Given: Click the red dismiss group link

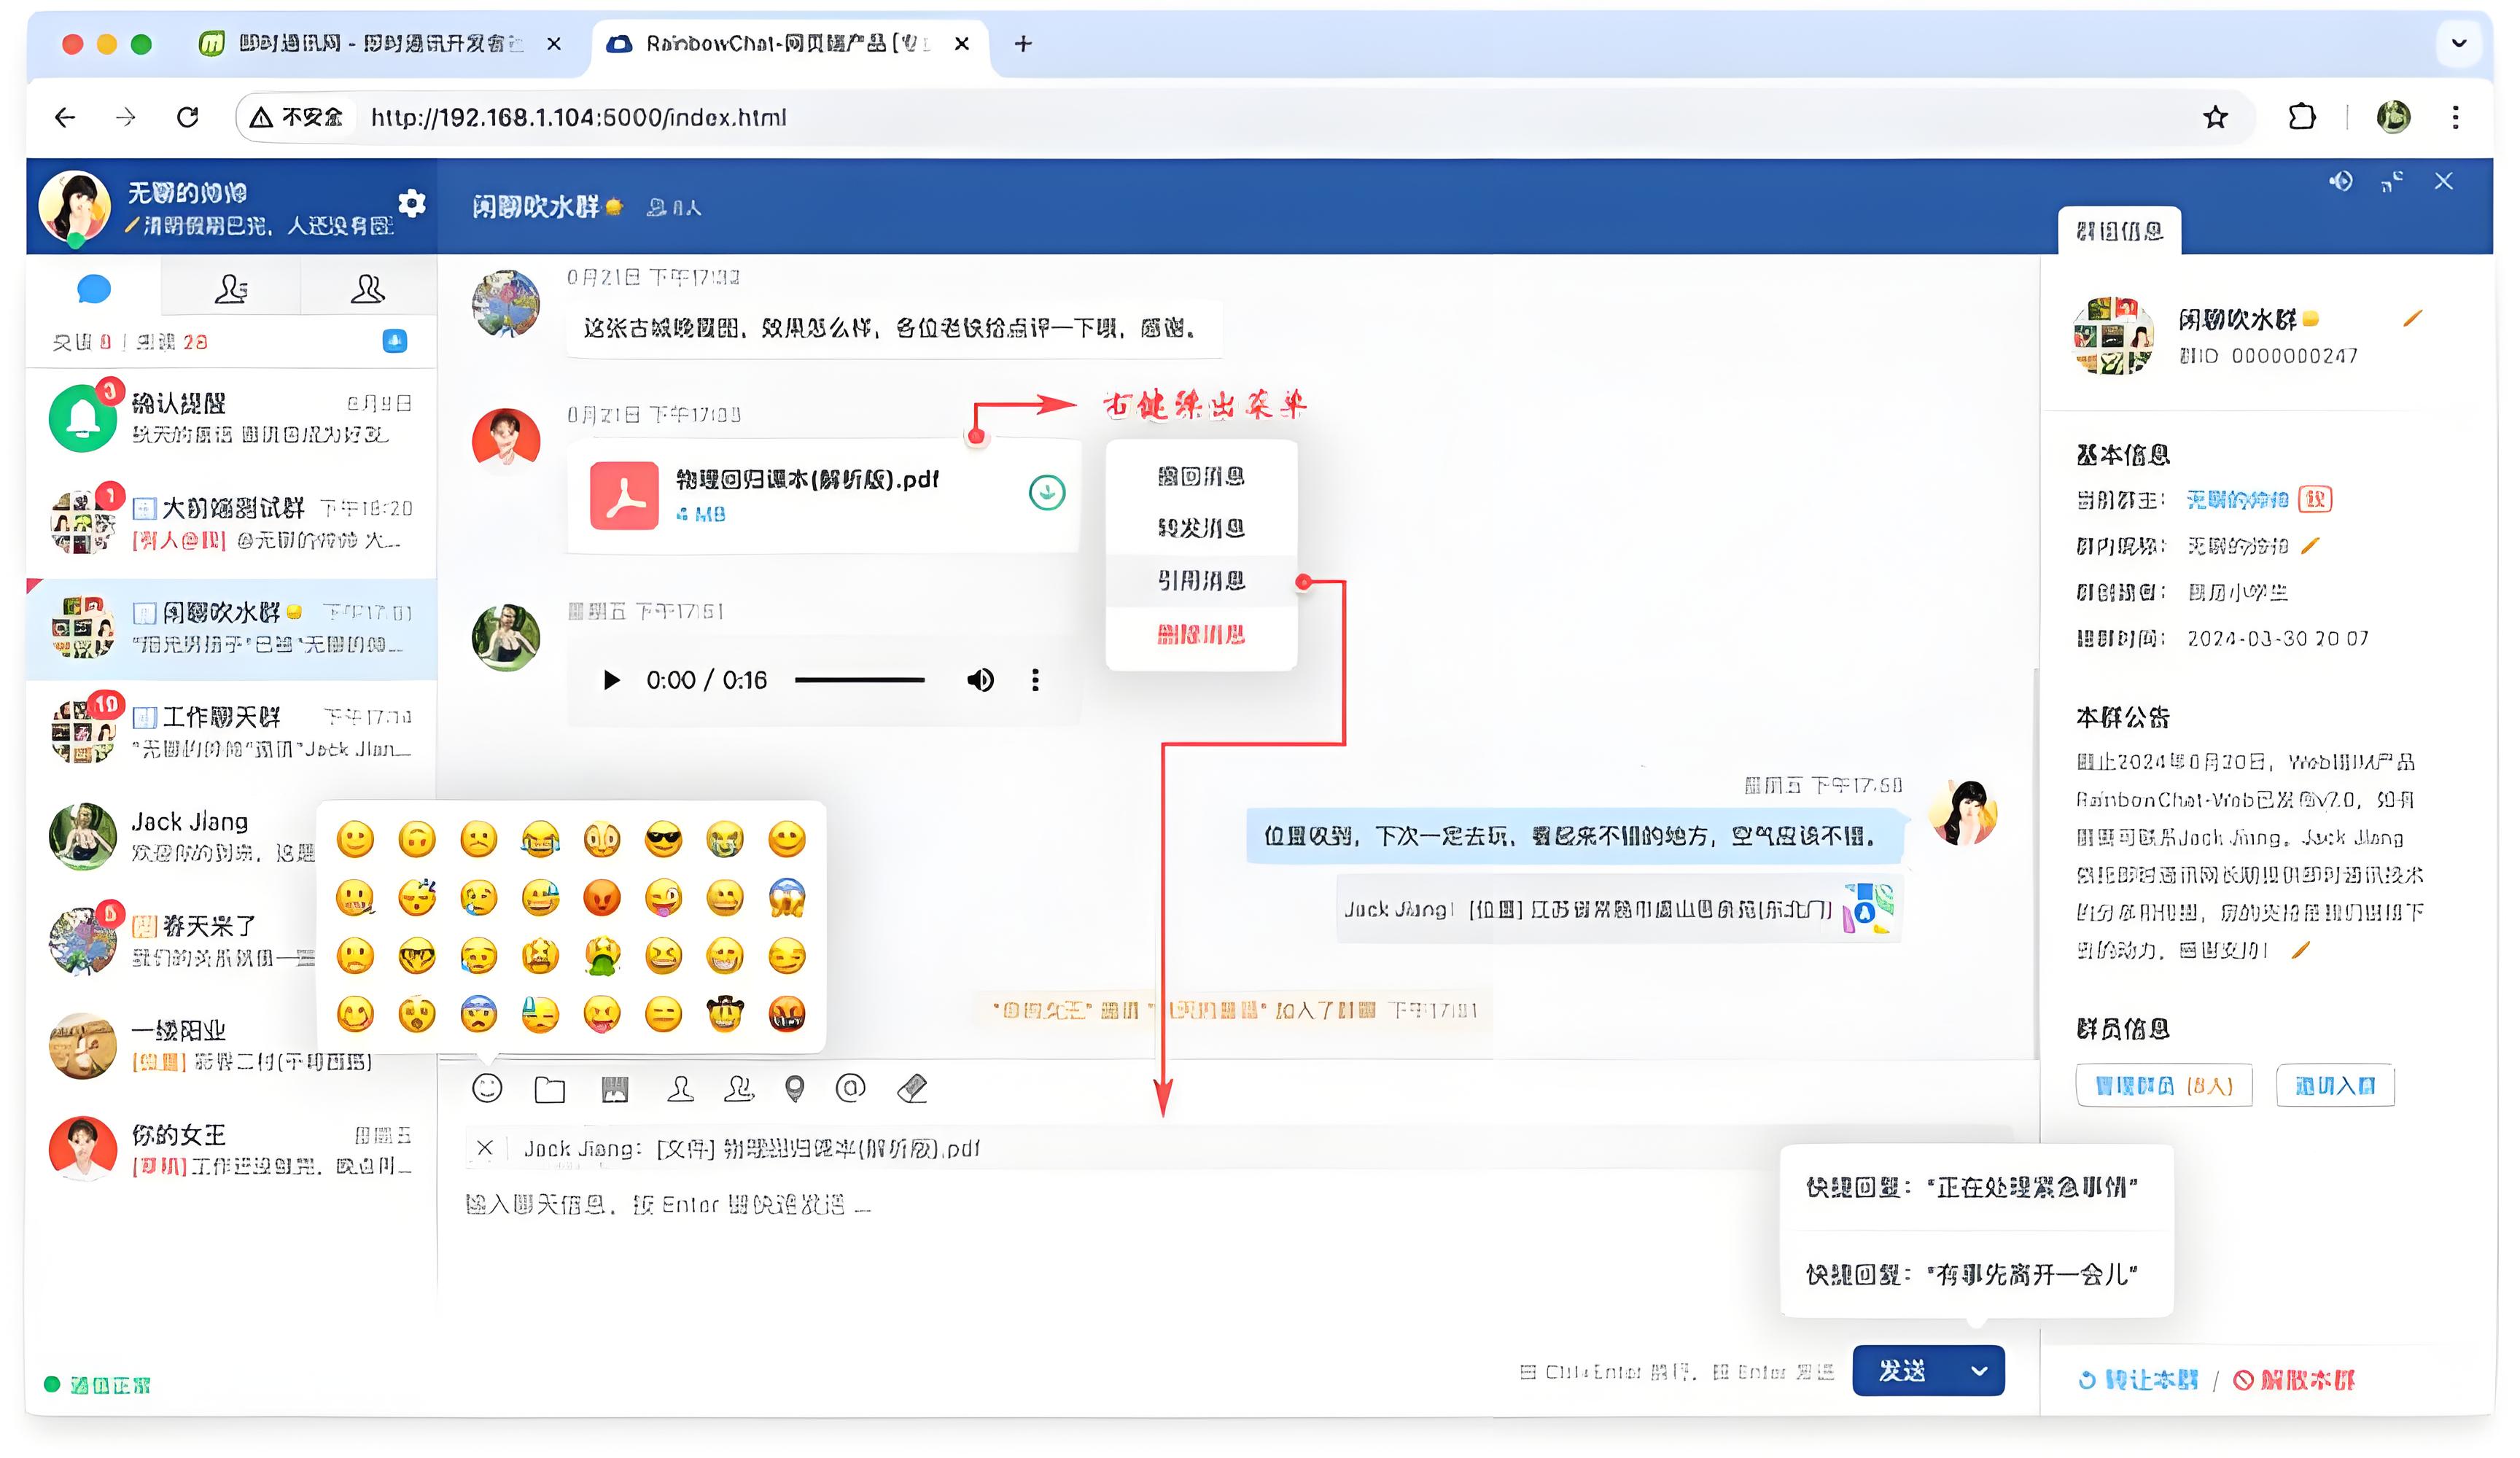Looking at the screenshot, I should point(2294,1380).
